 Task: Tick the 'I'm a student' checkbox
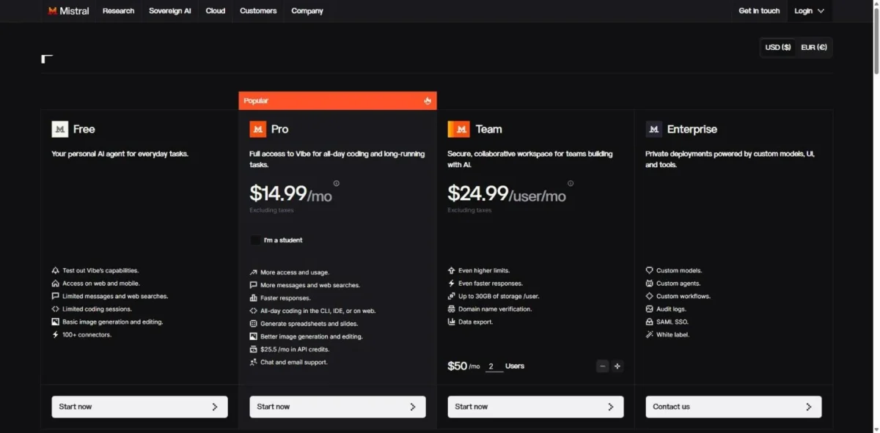pyautogui.click(x=254, y=240)
